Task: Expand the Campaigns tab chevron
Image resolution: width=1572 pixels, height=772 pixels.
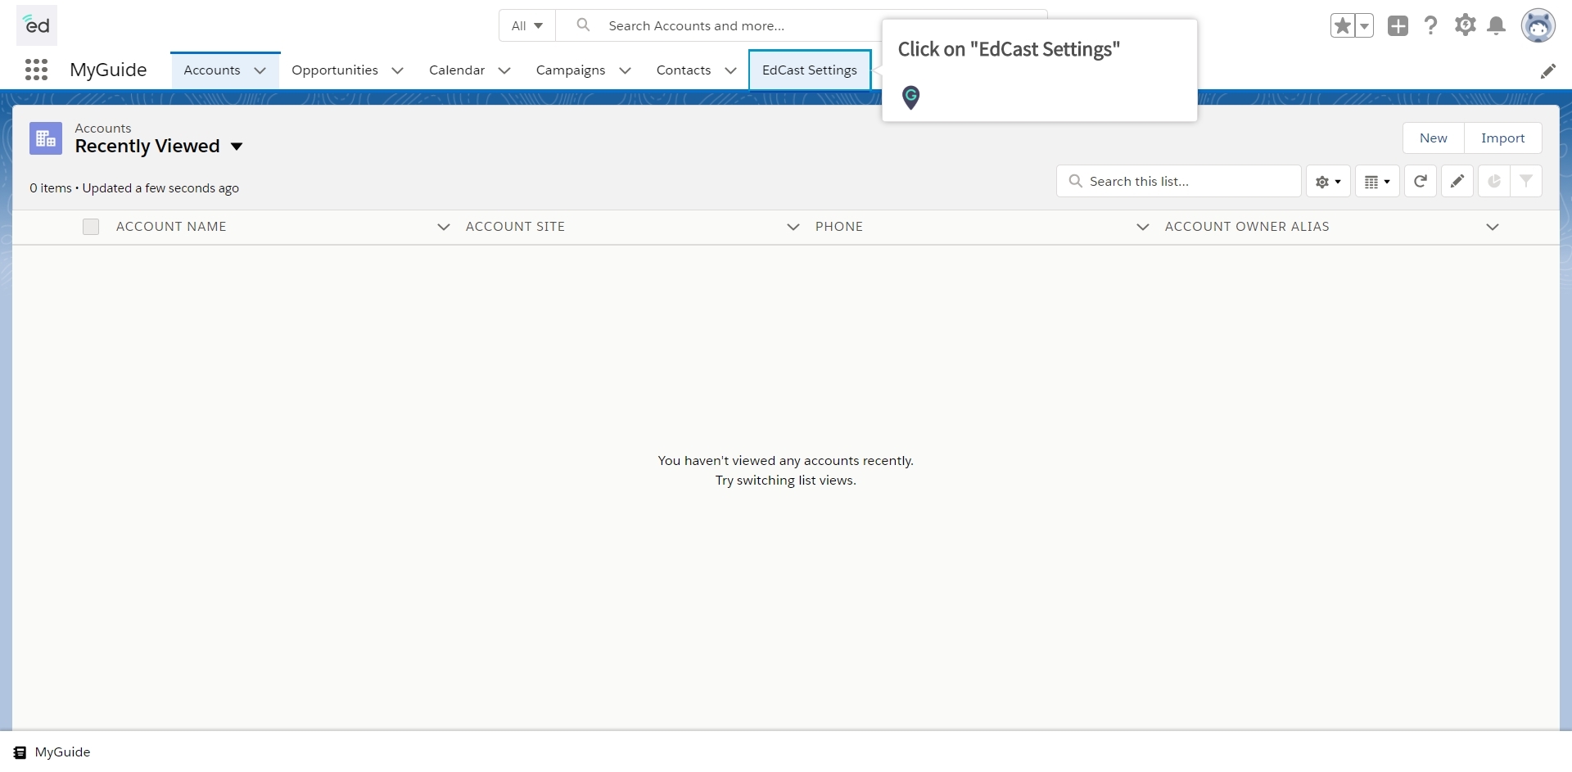Action: tap(626, 70)
